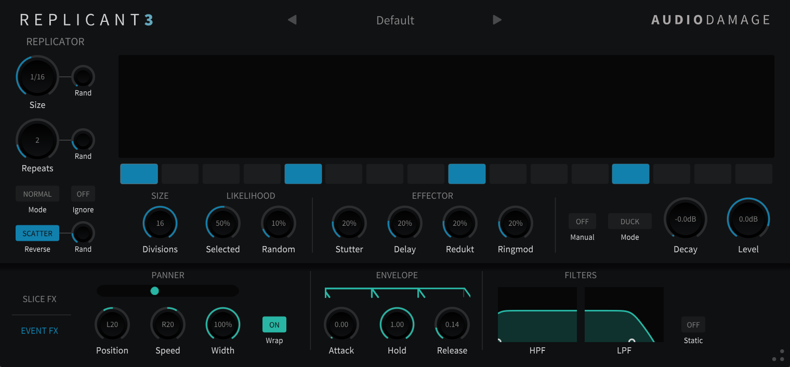This screenshot has width=790, height=367.
Task: Change the NORMAL mode selector
Action: (x=37, y=194)
